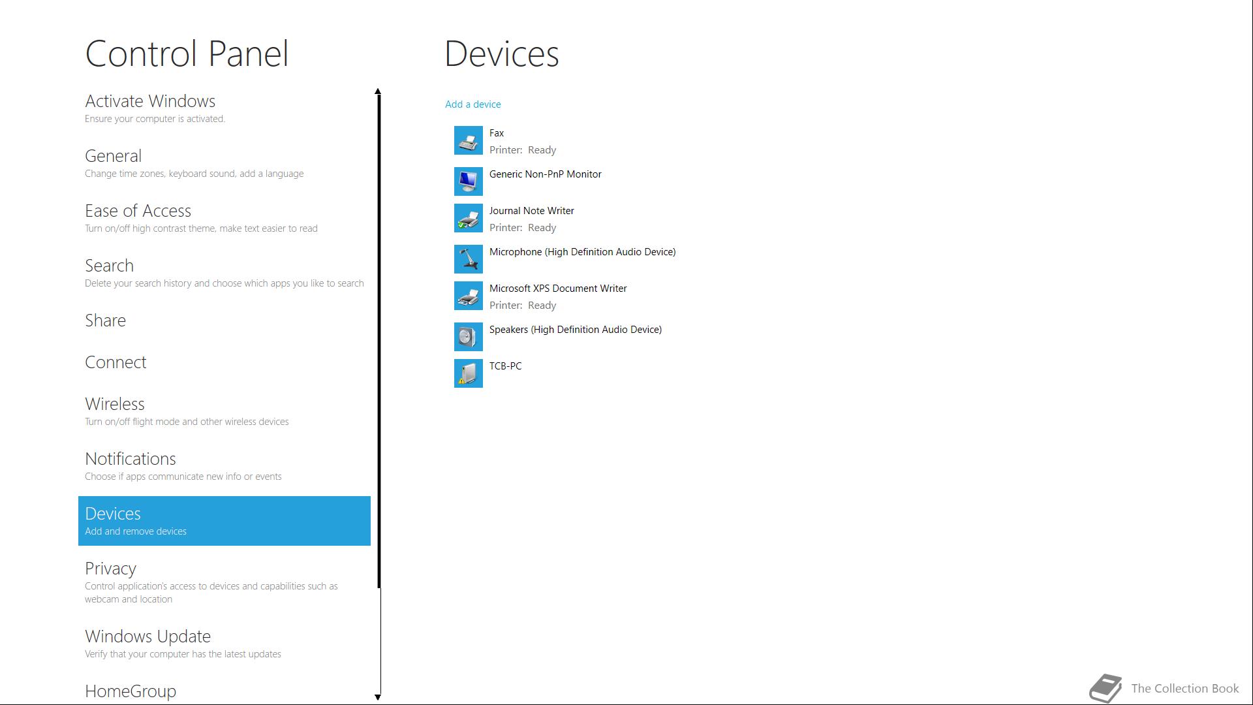
Task: Click 'Printer: Ready' under Microsoft XPS Document Writer
Action: click(523, 305)
